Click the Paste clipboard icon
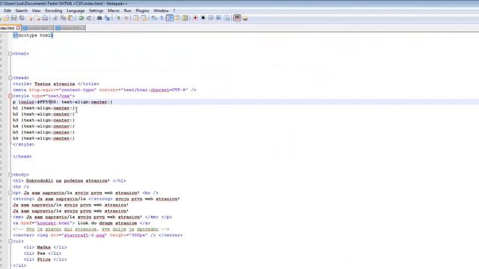 pos(70,18)
